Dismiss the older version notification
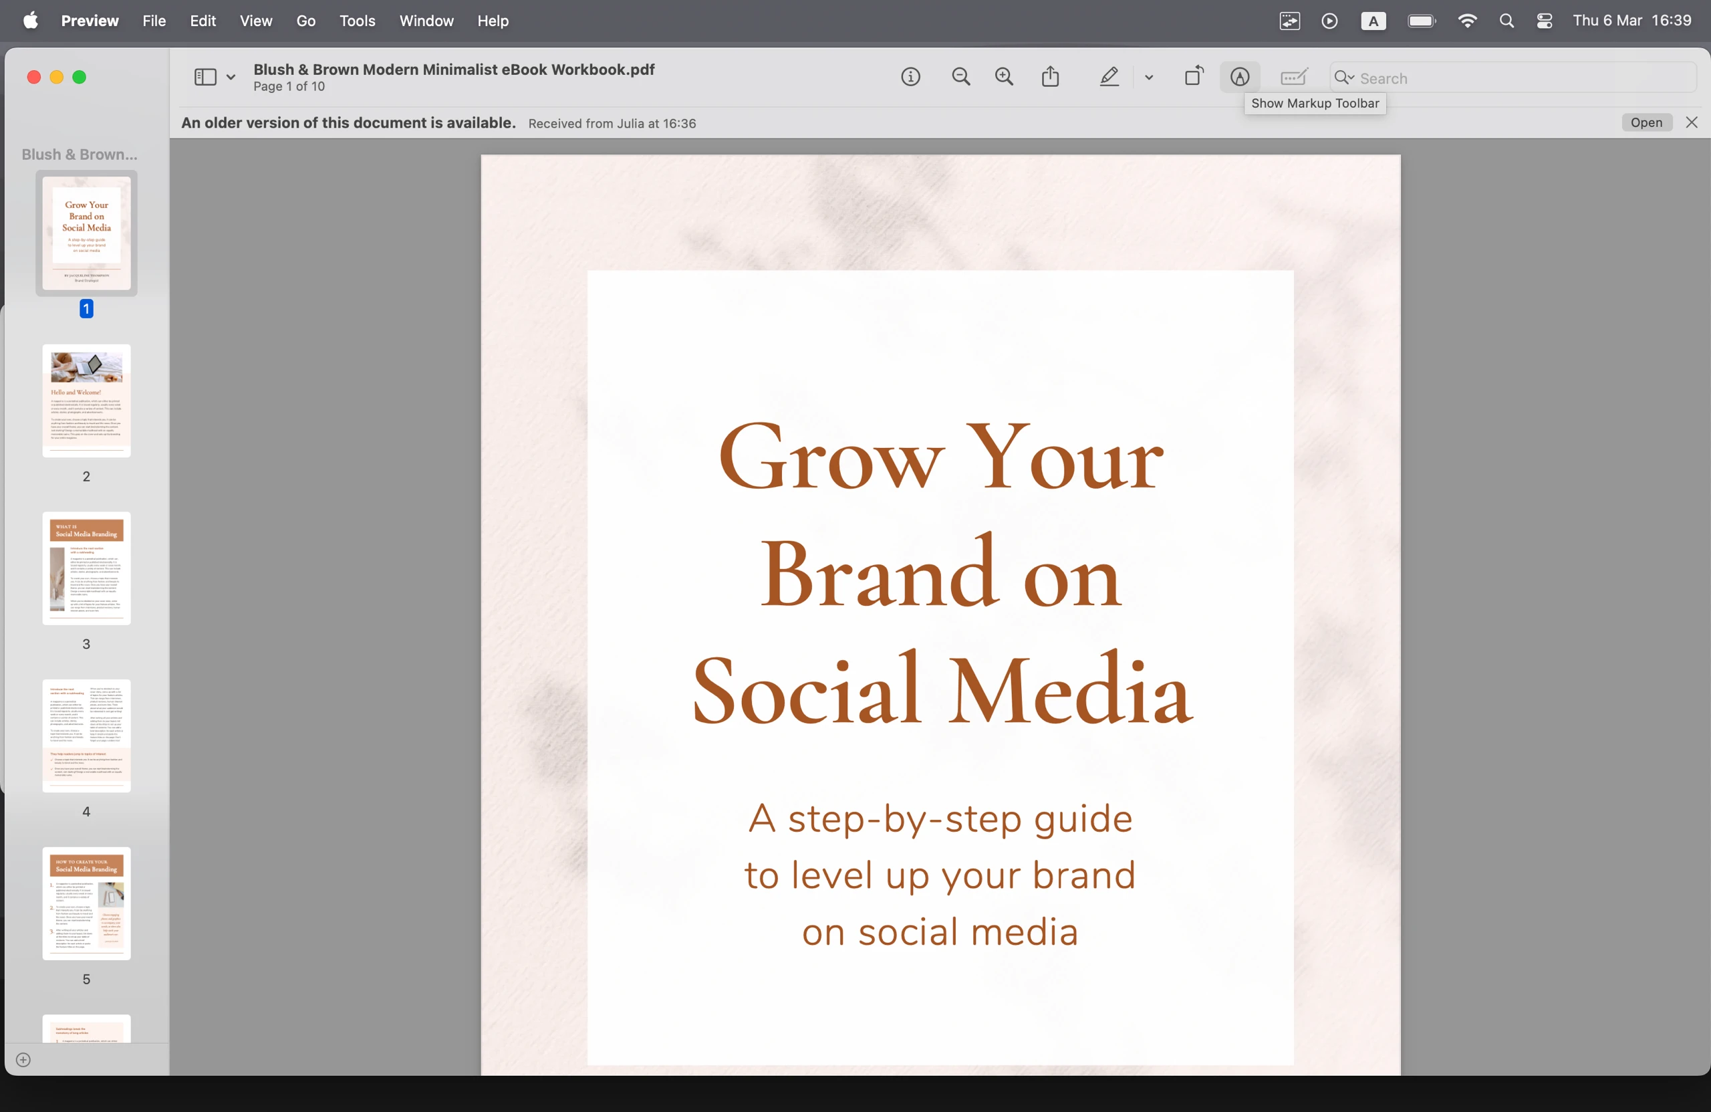Viewport: 1711px width, 1112px height. 1691,122
